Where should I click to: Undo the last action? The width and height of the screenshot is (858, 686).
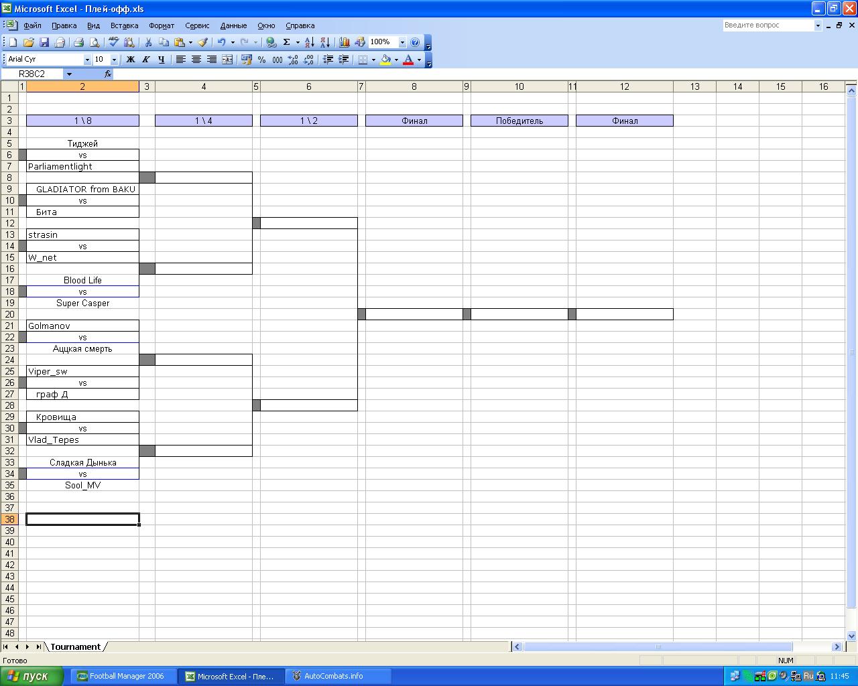(x=221, y=42)
